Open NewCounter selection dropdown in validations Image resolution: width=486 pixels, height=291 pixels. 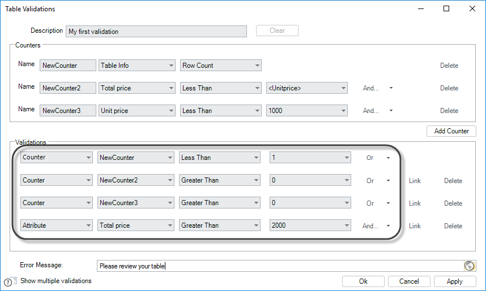tap(136, 157)
